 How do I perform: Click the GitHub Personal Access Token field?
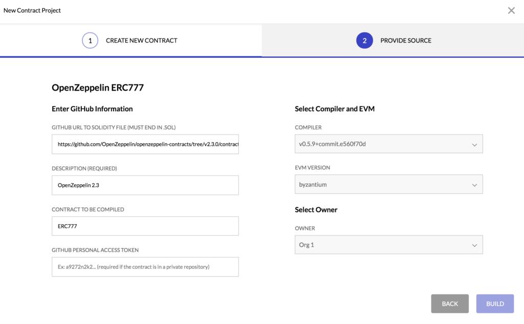click(x=145, y=267)
